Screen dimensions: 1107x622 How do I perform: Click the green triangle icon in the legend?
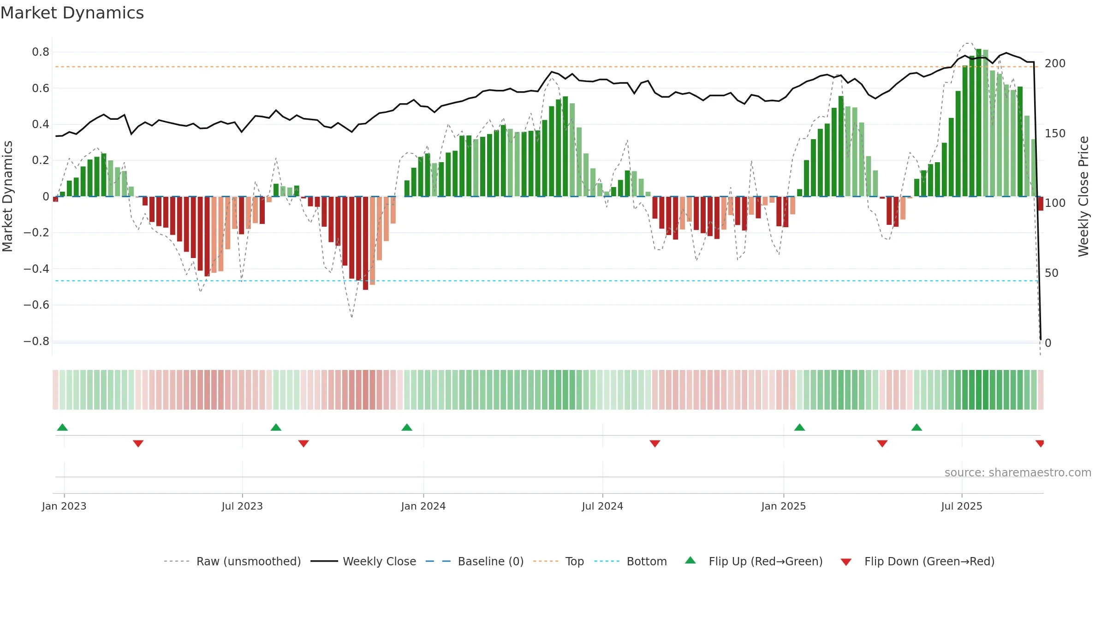[x=690, y=560]
